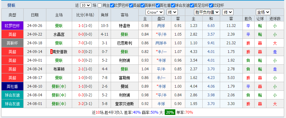
Task: Click the 10-5 corner count
Action: [x=105, y=26]
